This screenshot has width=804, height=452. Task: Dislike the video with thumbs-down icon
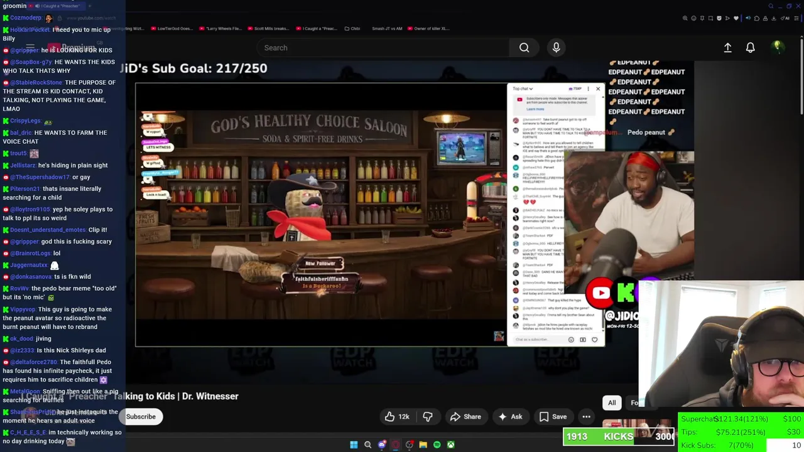click(x=428, y=417)
